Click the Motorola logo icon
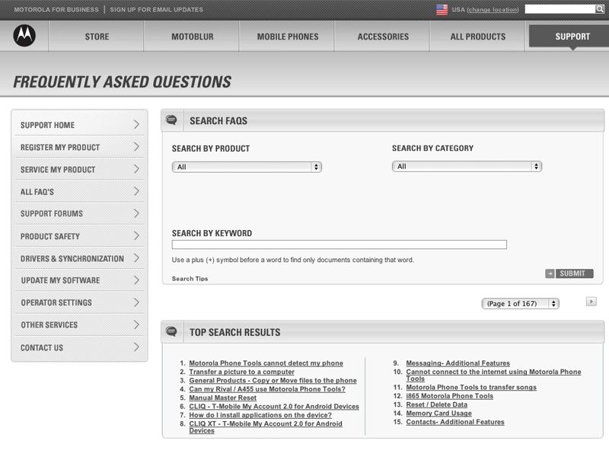The height and width of the screenshot is (457, 609). pos(24,36)
